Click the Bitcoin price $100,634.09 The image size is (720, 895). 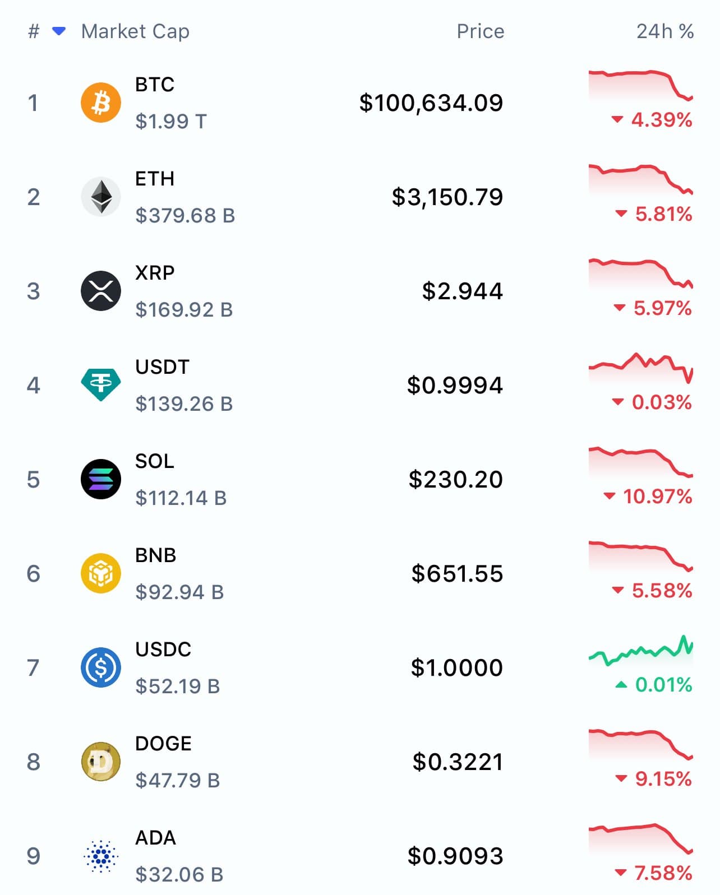click(431, 103)
